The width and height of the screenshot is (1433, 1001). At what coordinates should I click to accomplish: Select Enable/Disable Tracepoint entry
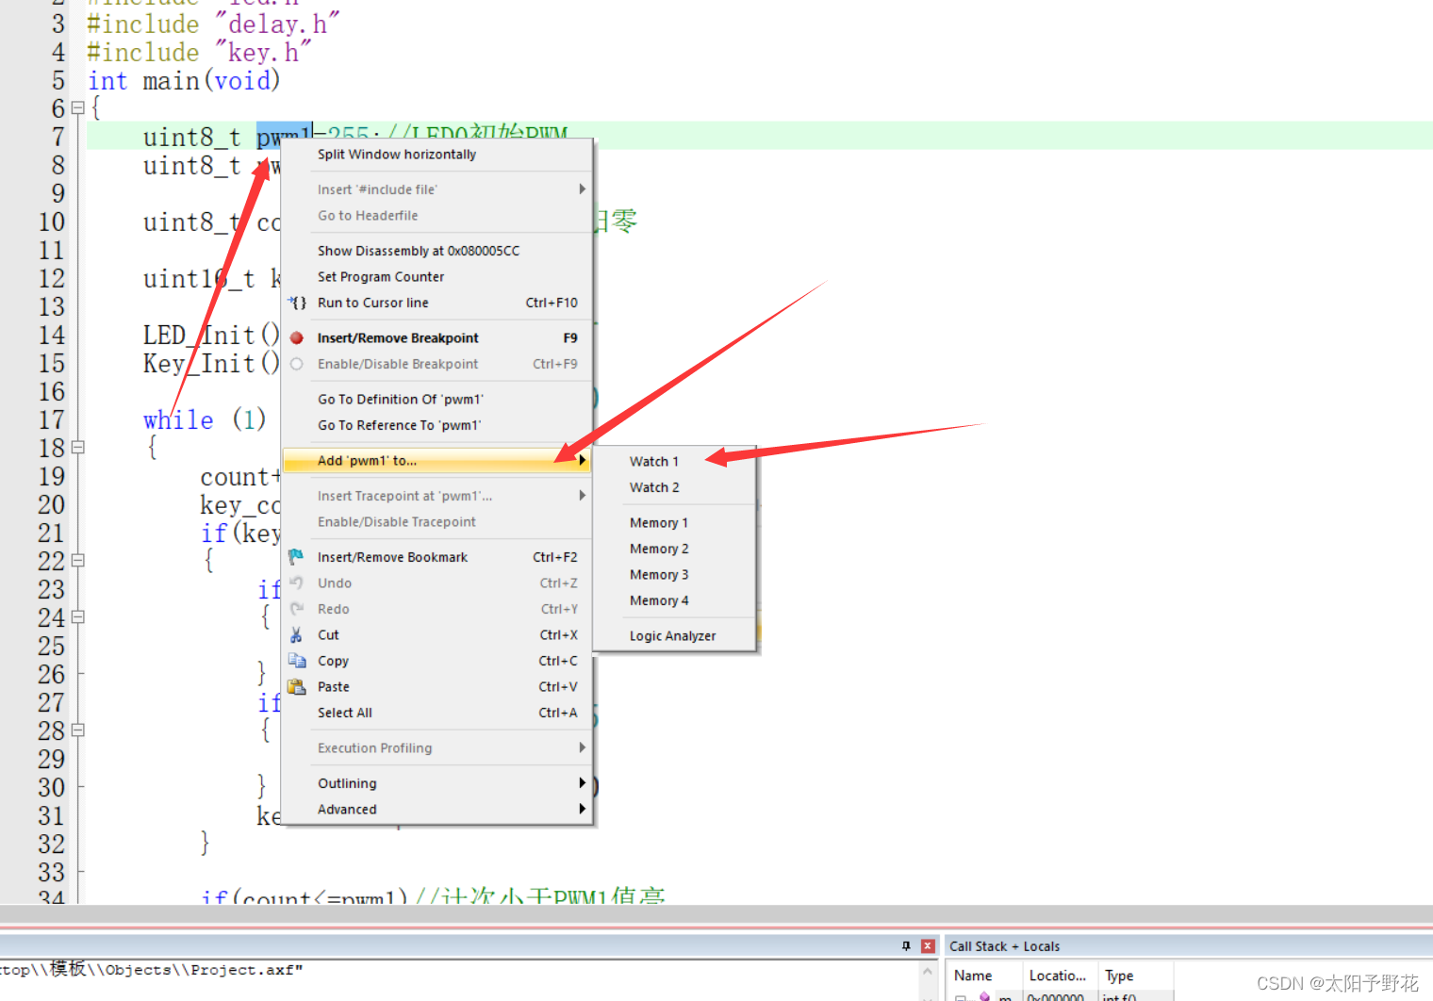[x=437, y=522]
